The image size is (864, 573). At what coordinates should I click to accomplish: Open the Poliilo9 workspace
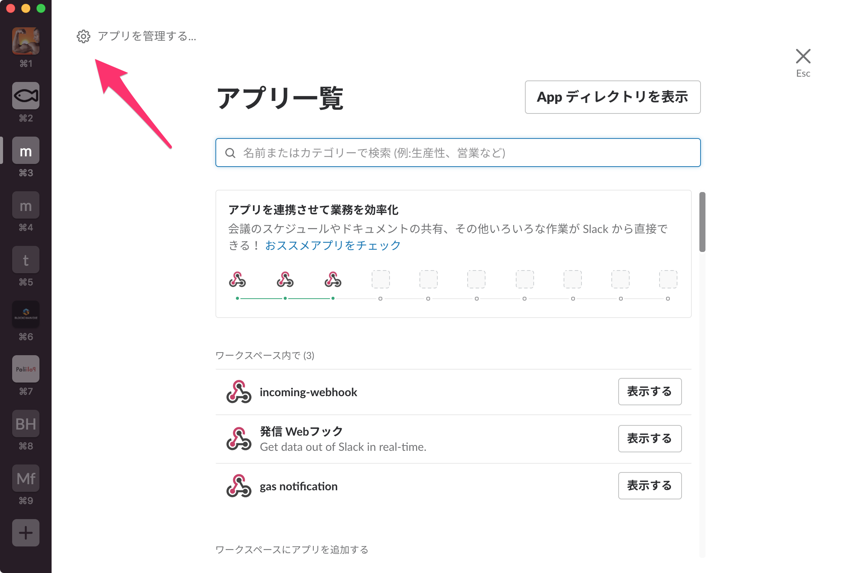coord(26,369)
